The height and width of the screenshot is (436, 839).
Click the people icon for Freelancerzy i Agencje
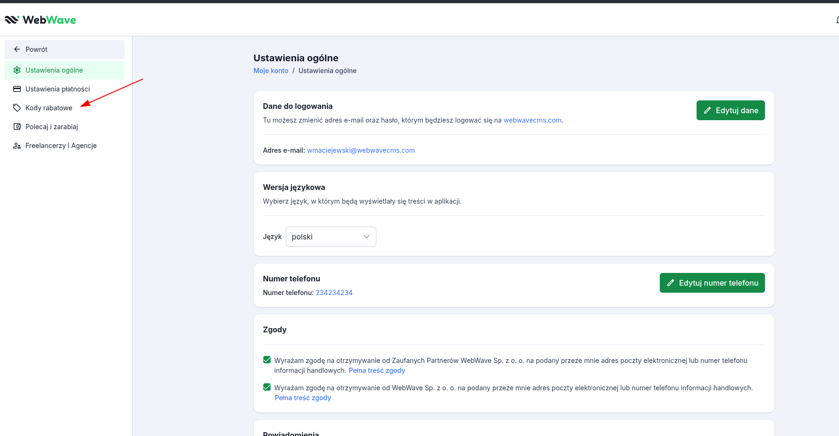coord(17,146)
